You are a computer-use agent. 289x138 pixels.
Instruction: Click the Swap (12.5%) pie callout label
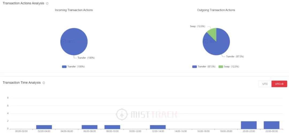point(197,26)
